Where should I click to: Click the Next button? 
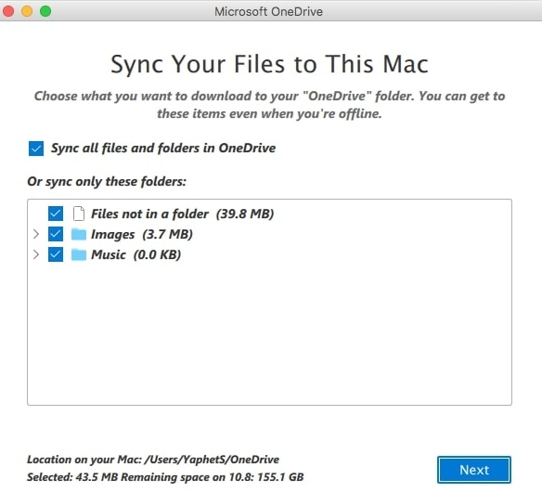pyautogui.click(x=474, y=470)
